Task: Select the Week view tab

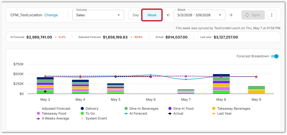Action: [152, 15]
